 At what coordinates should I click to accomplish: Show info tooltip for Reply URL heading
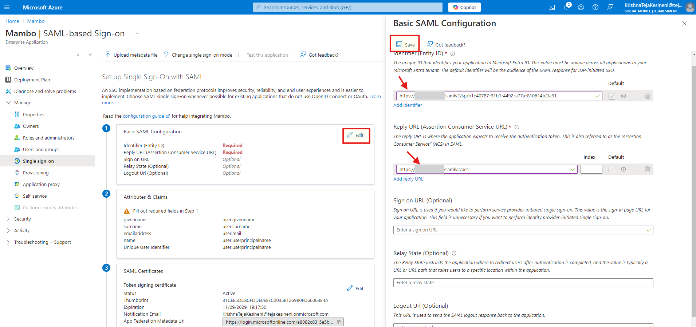517,127
